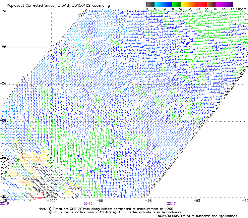Click the '-26' latitude axis label
Screen dimensions: 248x218
coord(3,121)
